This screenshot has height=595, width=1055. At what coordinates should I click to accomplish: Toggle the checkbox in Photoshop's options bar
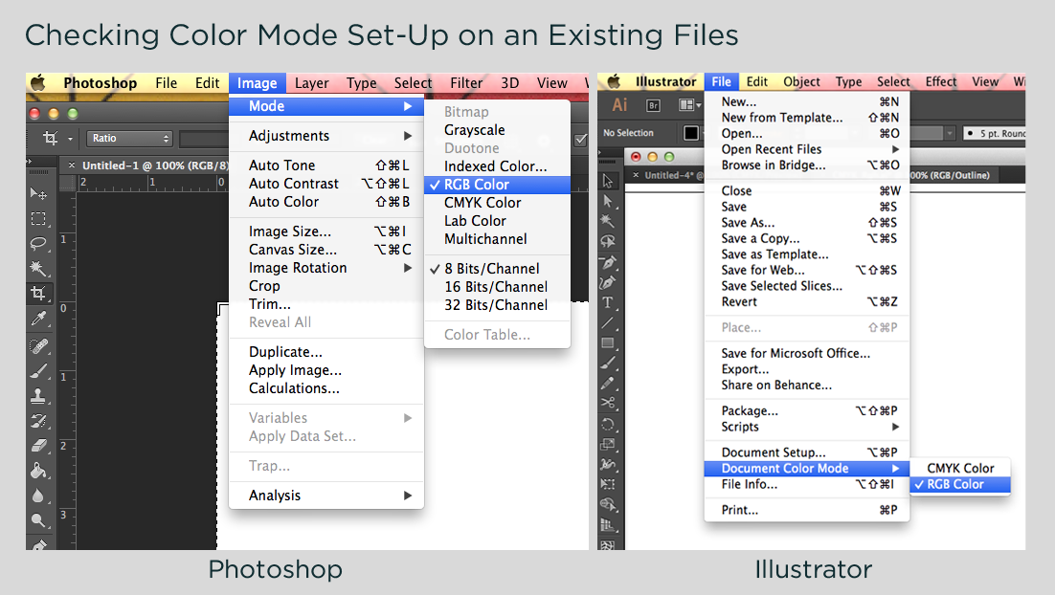[x=581, y=140]
